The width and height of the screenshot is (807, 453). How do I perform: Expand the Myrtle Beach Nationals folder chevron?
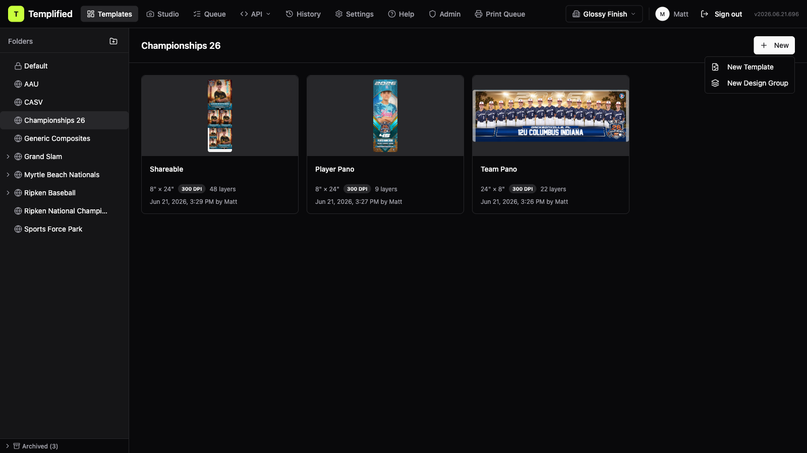[8, 175]
